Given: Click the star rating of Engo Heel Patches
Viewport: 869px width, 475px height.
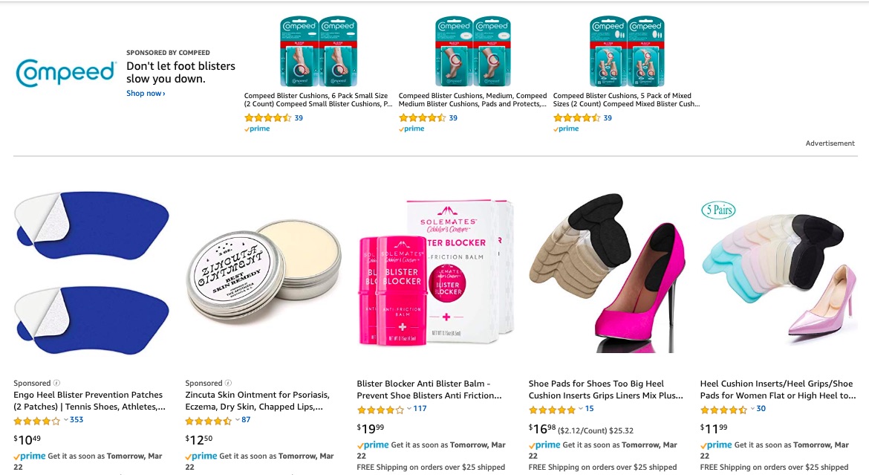Looking at the screenshot, I should (36, 421).
